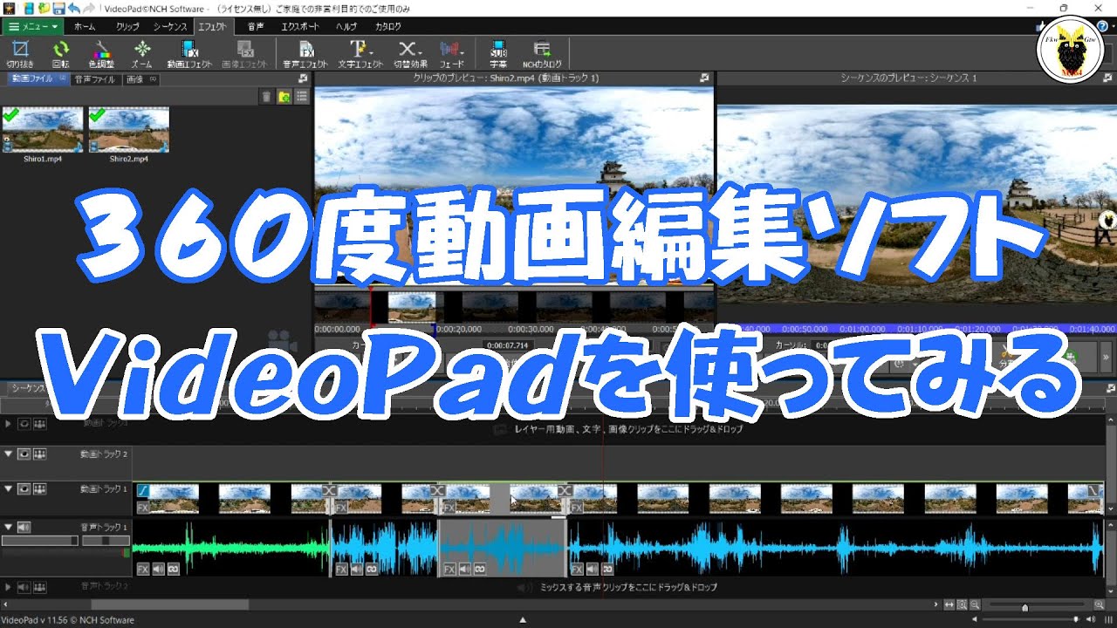This screenshot has height=628, width=1117.
Task: Open 動画エフェクト (video effects)
Action: [186, 51]
